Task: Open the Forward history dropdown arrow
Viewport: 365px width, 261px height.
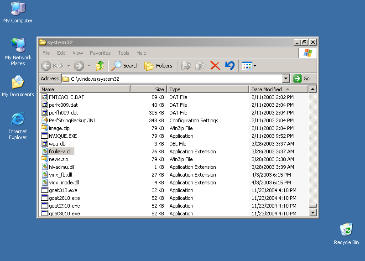Action: tap(89, 66)
